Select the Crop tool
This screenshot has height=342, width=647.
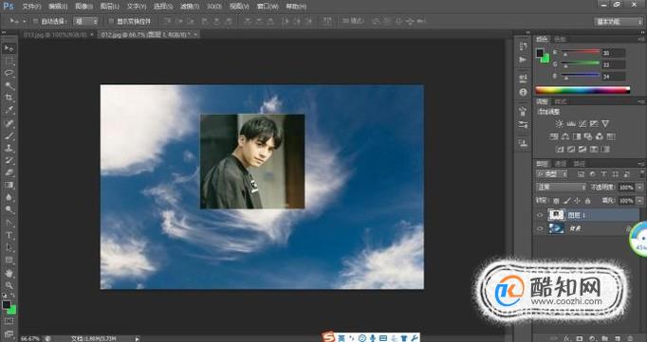(x=9, y=99)
